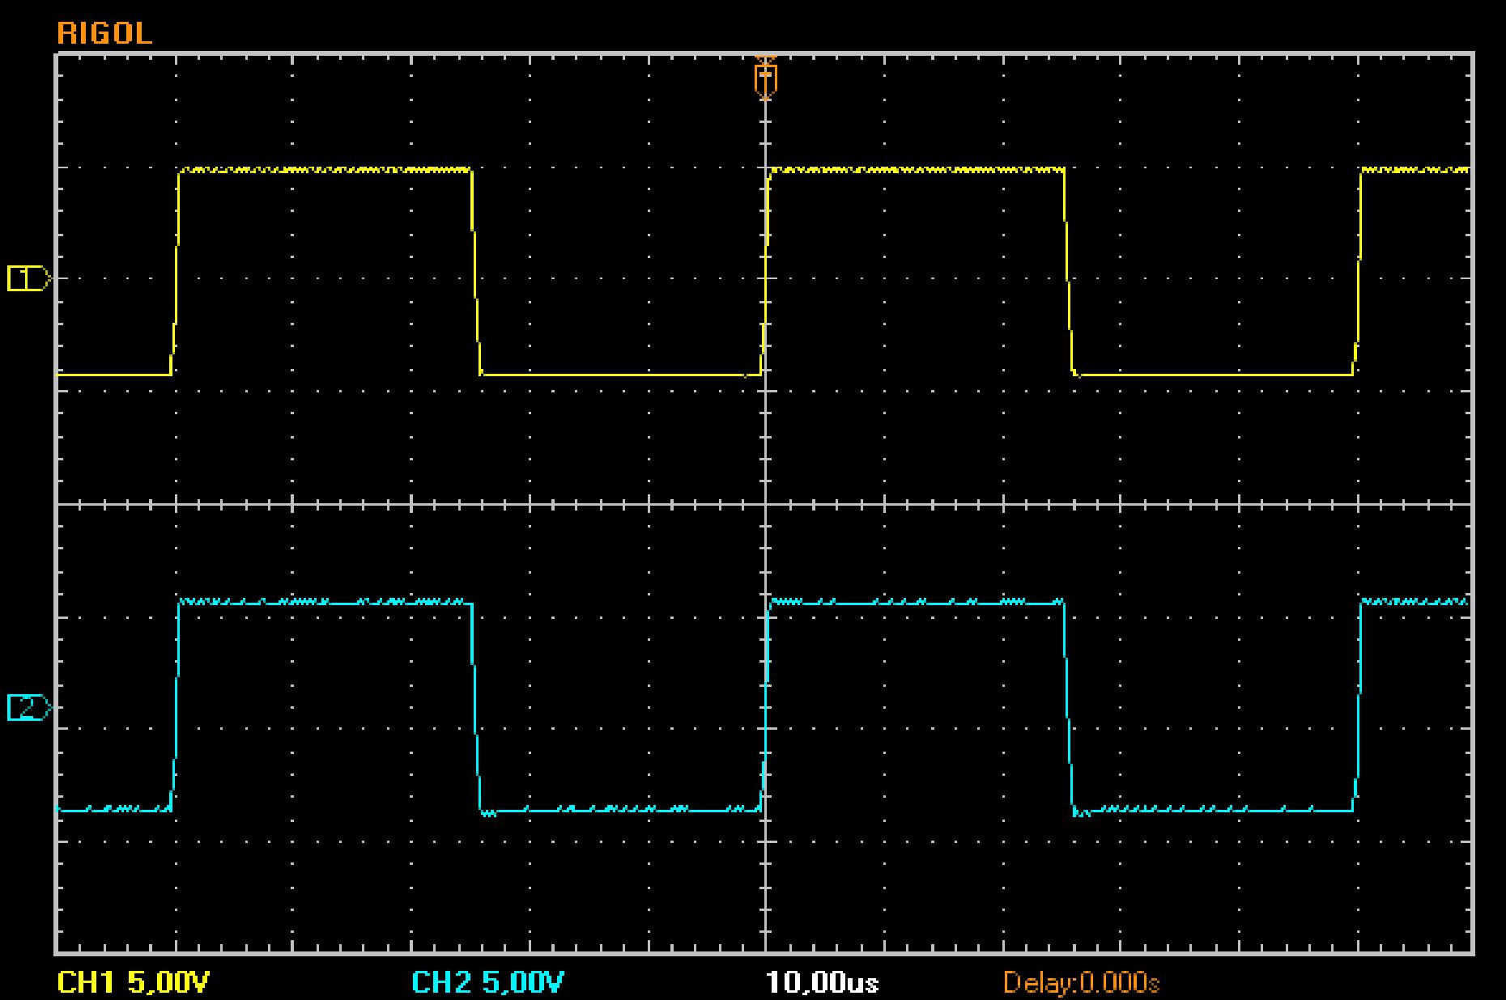Click the 10.00us timebase readout
The image size is (1506, 1000).
coord(822,982)
